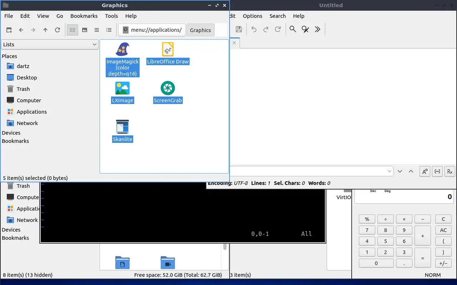
Task: Click the Save icon in text editor
Action: coord(239,29)
